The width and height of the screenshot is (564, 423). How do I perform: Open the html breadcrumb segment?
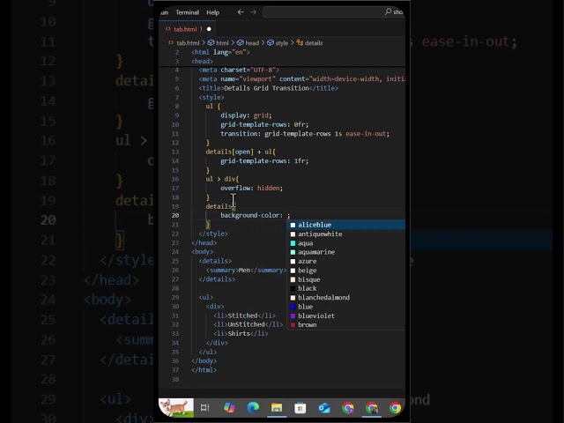pyautogui.click(x=219, y=43)
